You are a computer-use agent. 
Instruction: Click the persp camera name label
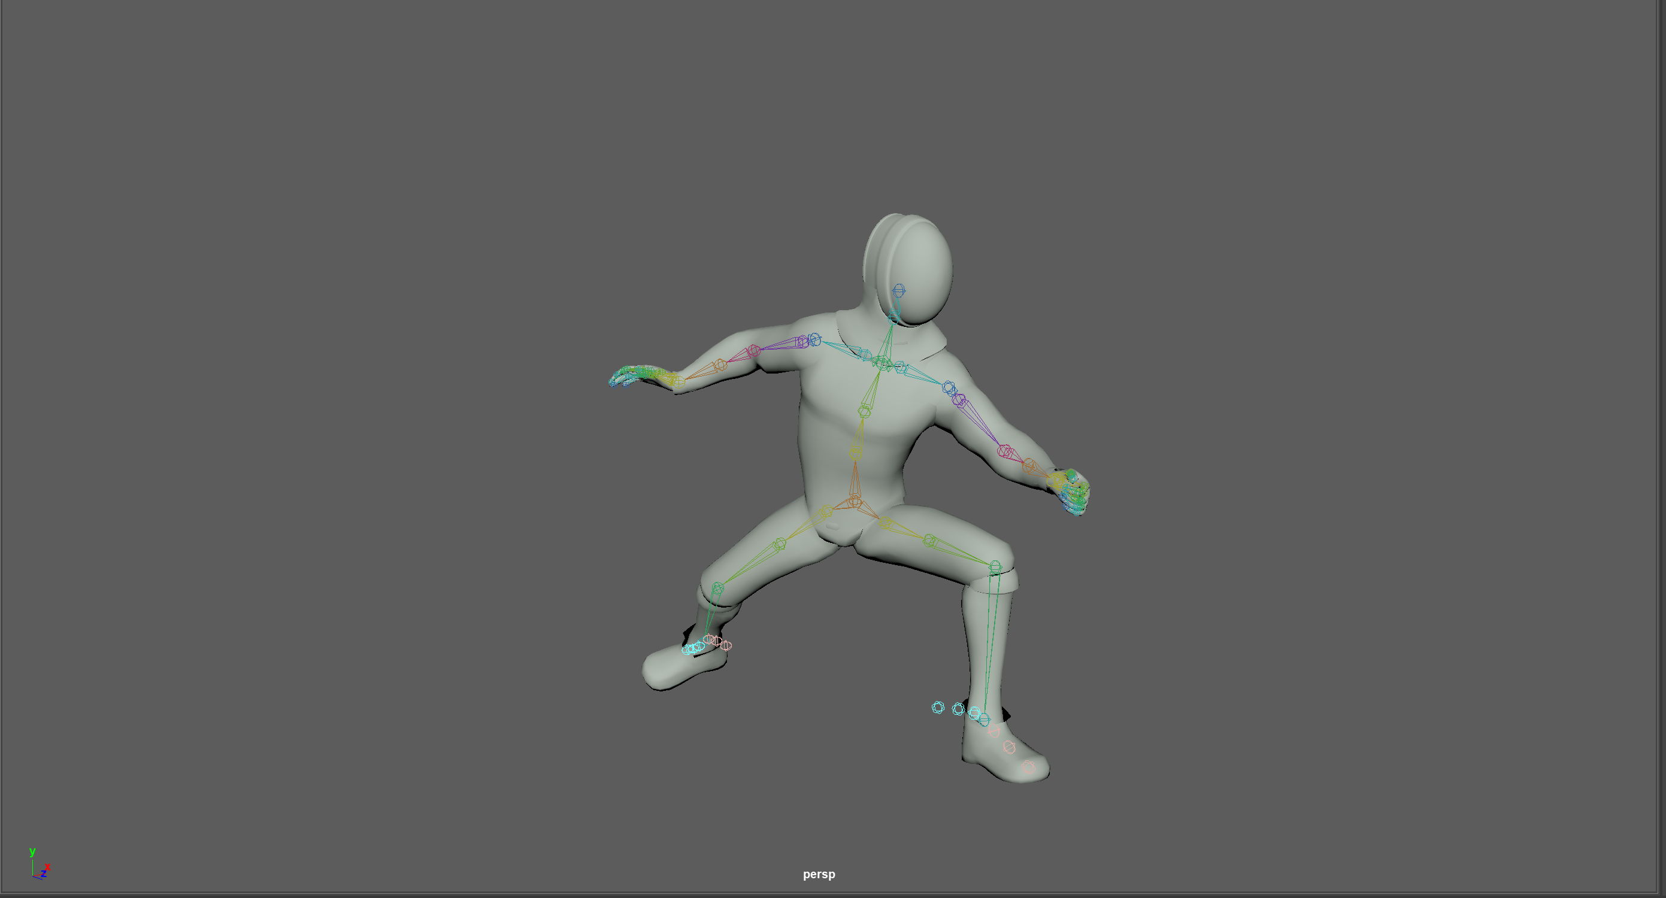point(819,874)
